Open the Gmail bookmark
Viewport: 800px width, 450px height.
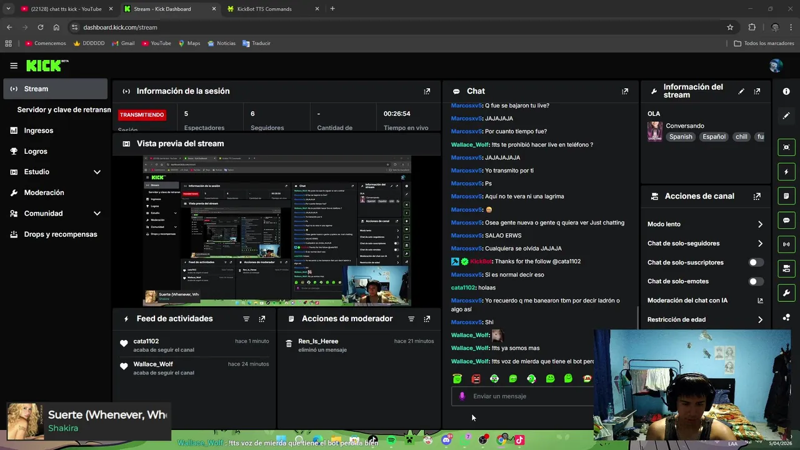(123, 43)
